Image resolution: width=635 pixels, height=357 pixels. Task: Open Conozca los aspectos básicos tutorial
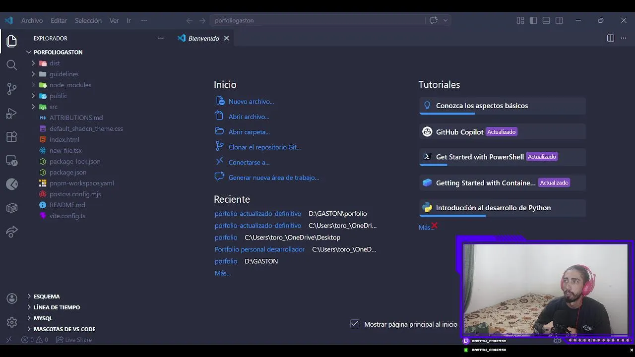pyautogui.click(x=503, y=106)
